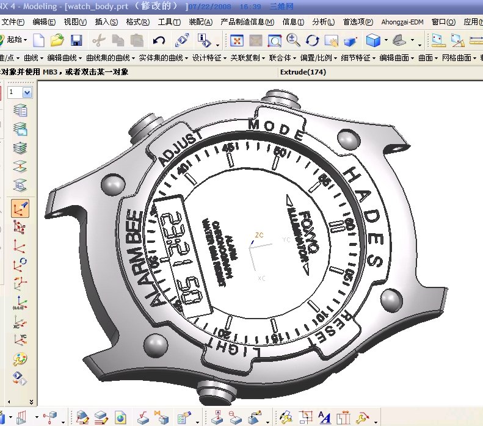483x426 pixels.
Task: Click the dimension width icon in bottom toolbar
Action: coord(343,418)
